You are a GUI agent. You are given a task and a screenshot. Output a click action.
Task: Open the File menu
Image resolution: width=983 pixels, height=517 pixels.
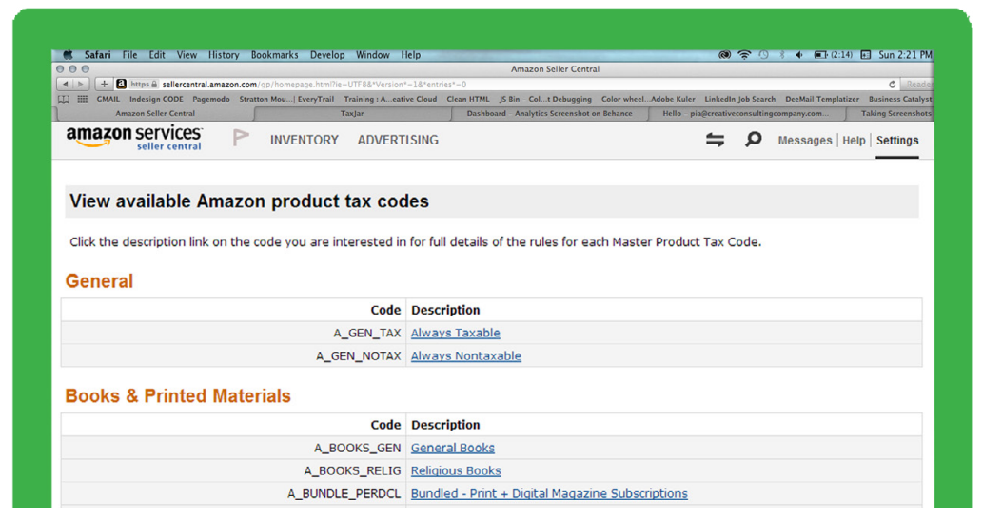coord(129,55)
